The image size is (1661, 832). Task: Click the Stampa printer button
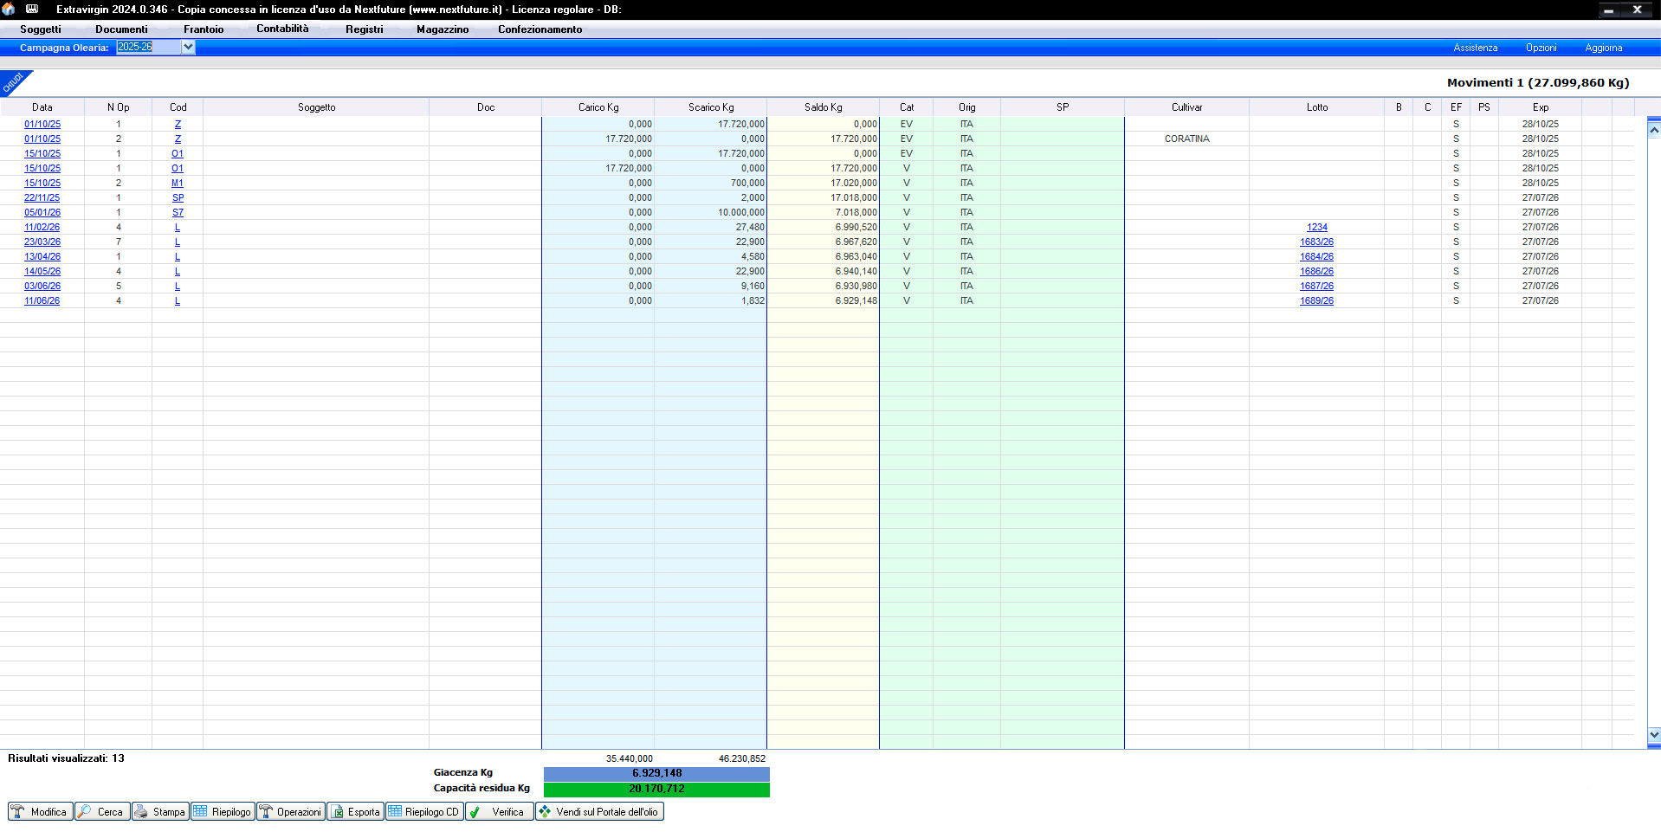coord(160,811)
